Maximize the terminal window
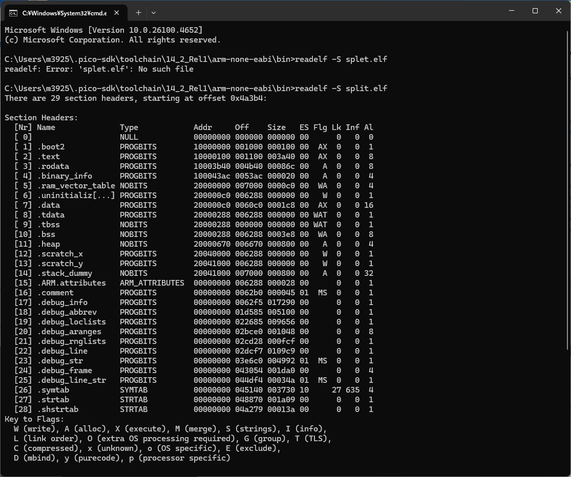The image size is (571, 477). pyautogui.click(x=535, y=11)
